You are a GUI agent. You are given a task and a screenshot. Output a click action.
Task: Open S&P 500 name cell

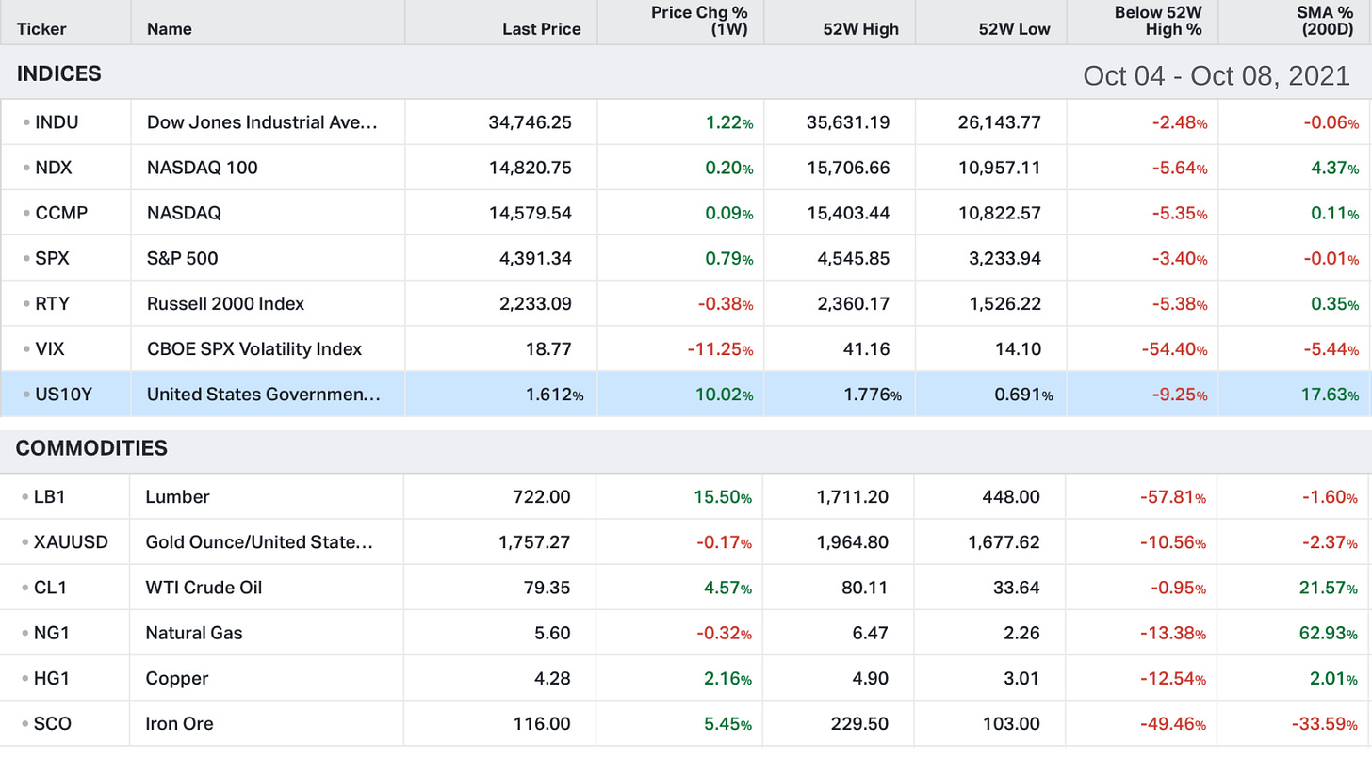(x=182, y=258)
